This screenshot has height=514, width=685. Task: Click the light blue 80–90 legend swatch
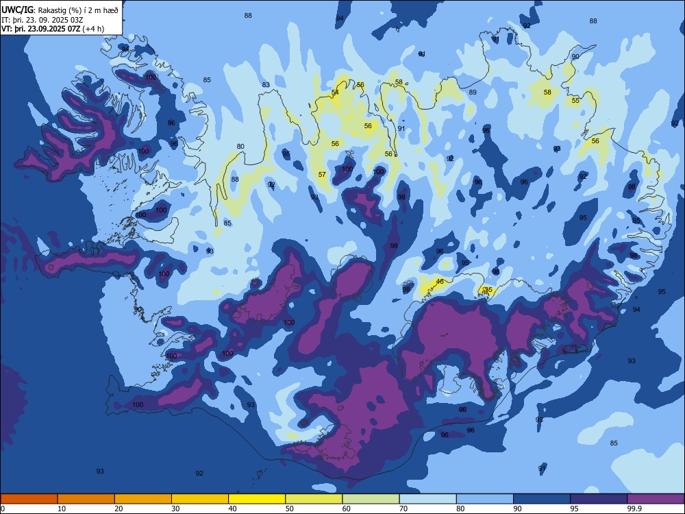[485, 499]
